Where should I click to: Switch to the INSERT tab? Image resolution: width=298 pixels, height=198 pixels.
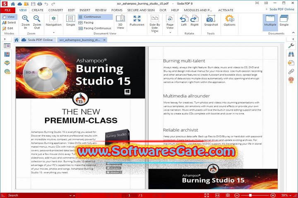tap(85, 10)
